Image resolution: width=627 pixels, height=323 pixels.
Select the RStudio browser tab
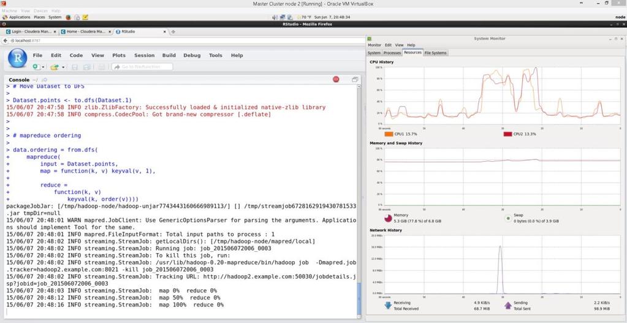tap(141, 32)
